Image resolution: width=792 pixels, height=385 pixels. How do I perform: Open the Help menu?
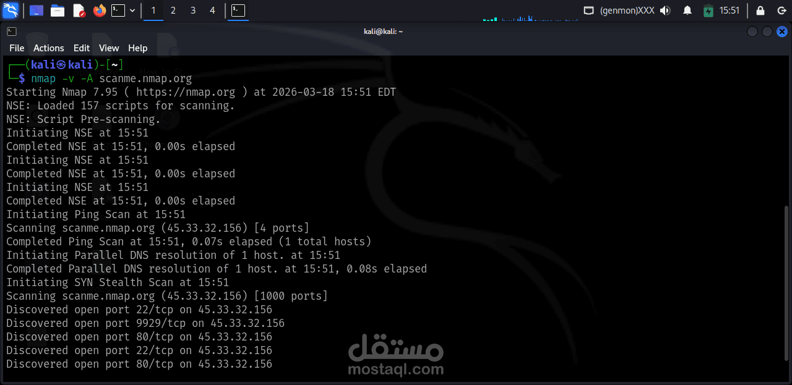point(137,48)
